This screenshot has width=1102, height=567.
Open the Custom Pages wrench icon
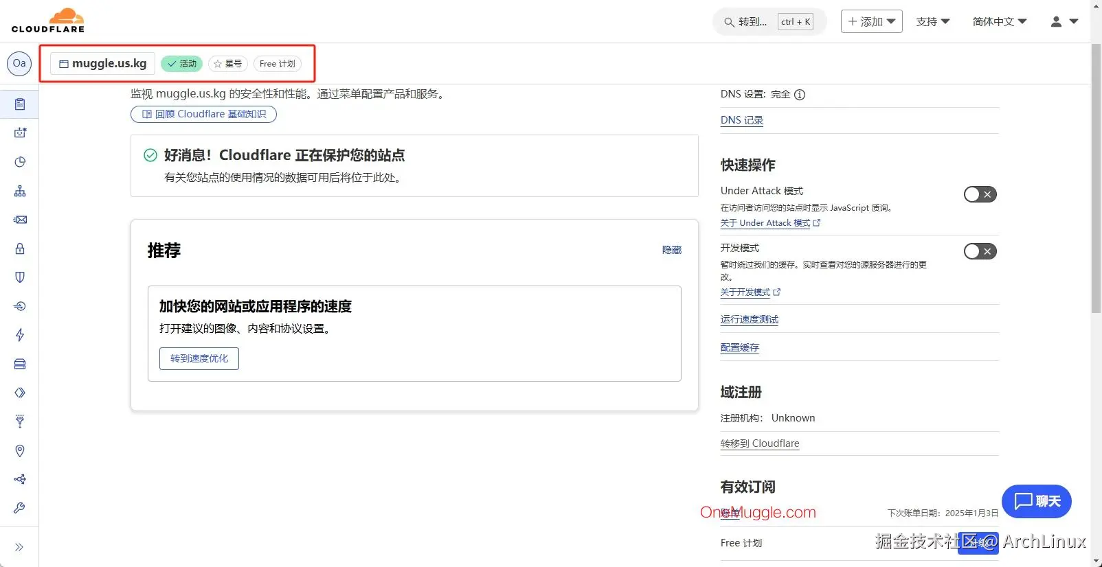pyautogui.click(x=20, y=508)
